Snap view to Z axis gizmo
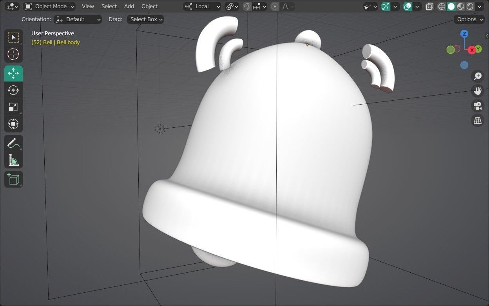The image size is (489, 306). (464, 34)
